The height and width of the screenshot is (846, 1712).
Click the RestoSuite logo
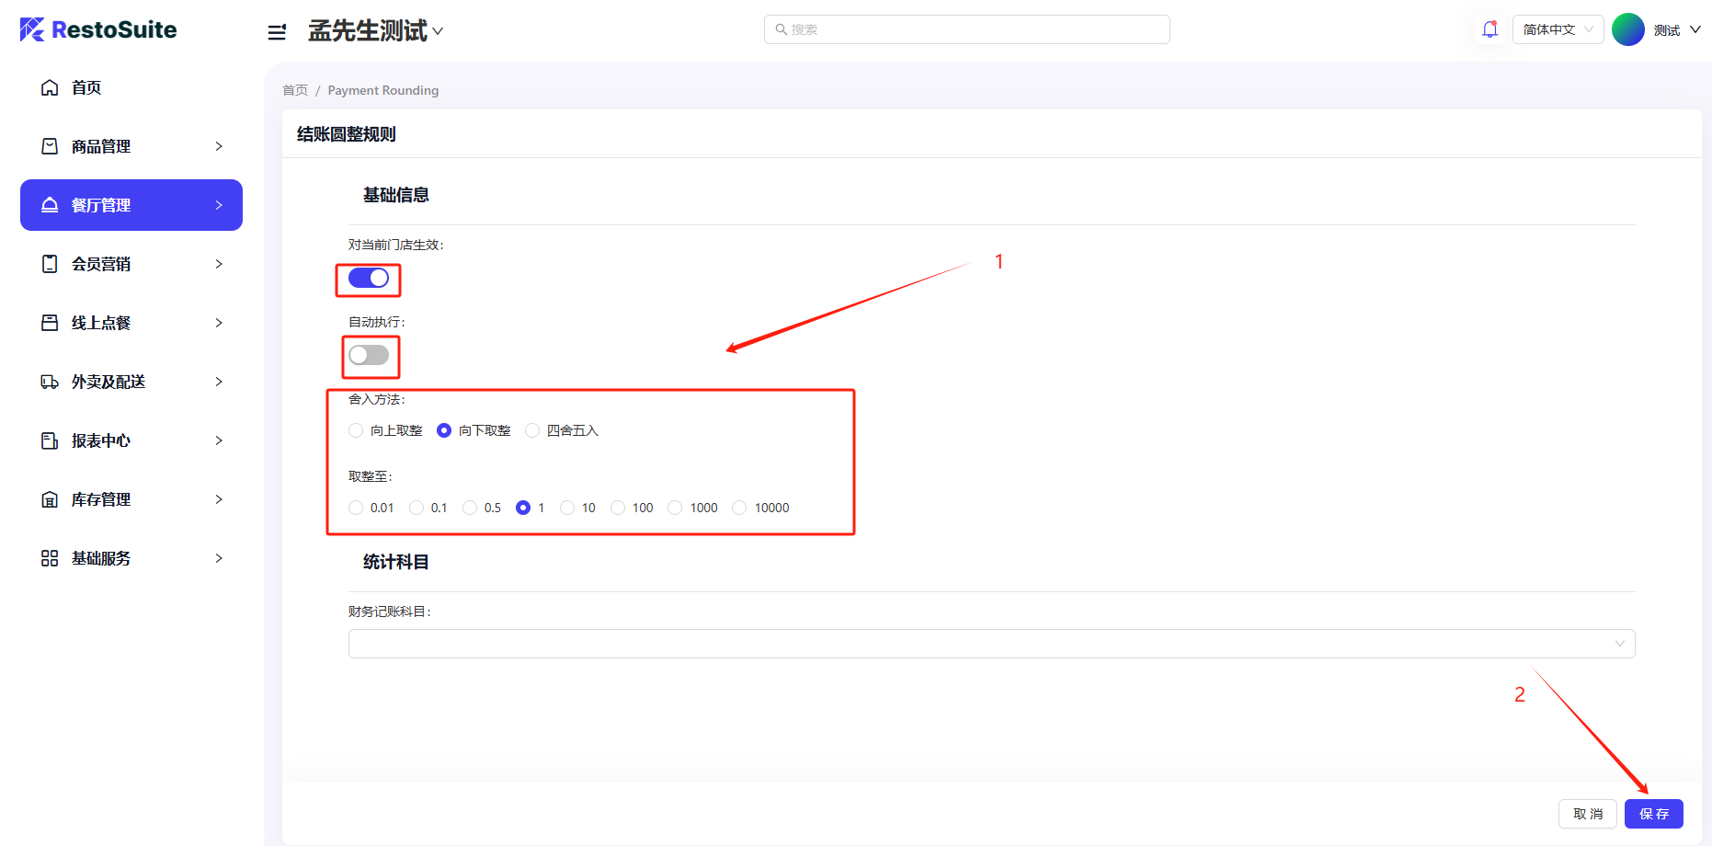coord(98,29)
